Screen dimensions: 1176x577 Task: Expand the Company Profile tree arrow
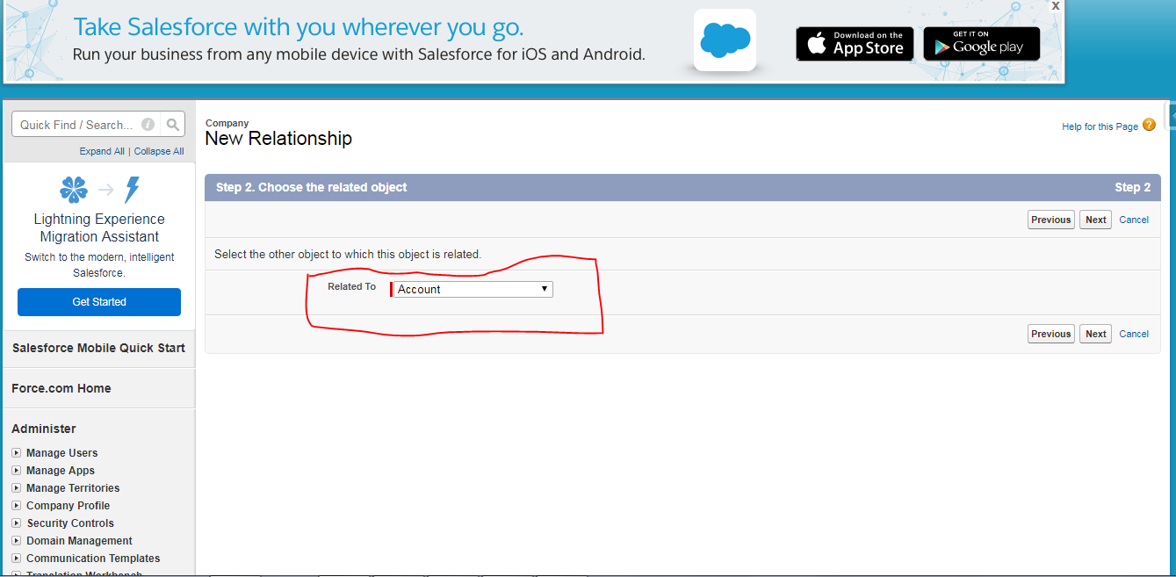tap(16, 506)
